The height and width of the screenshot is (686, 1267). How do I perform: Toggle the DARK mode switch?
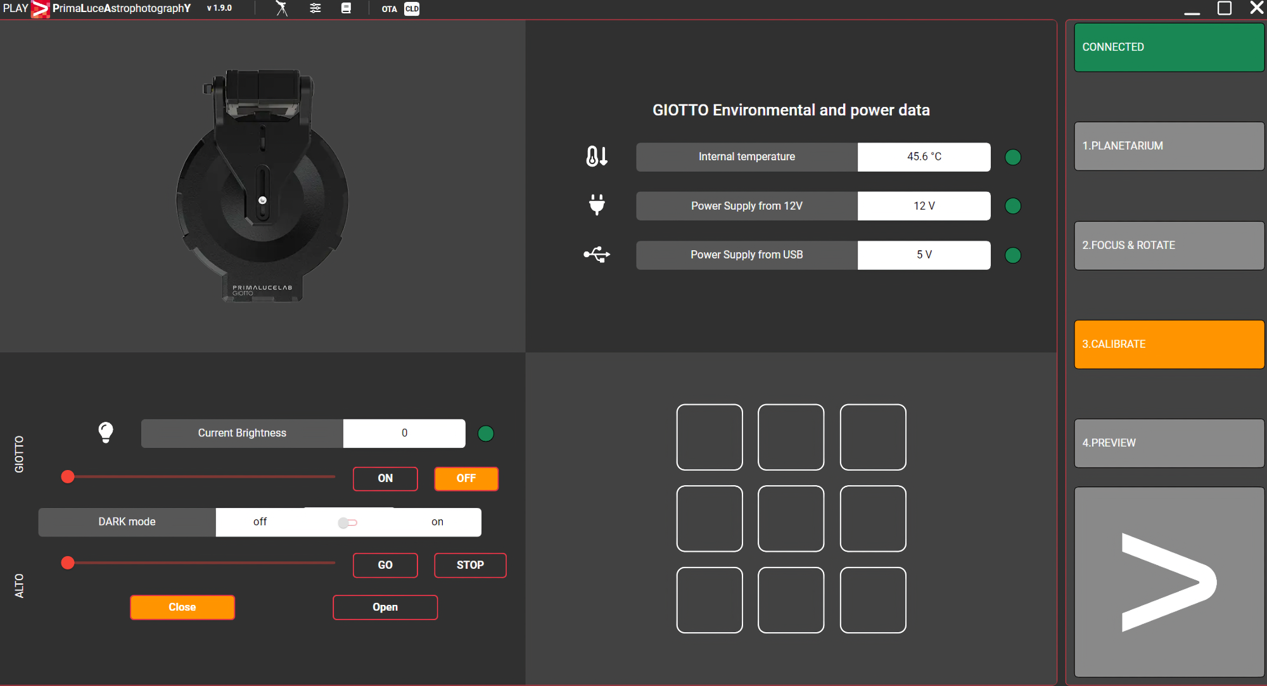[x=348, y=523]
